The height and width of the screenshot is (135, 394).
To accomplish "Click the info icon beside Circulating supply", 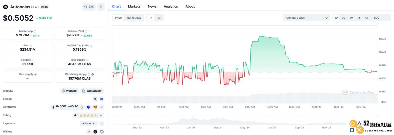I will 89,74.
